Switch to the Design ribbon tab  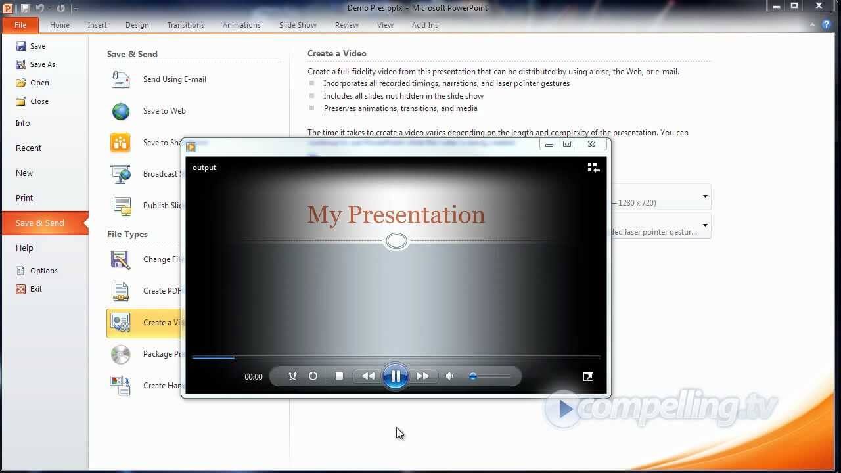137,25
